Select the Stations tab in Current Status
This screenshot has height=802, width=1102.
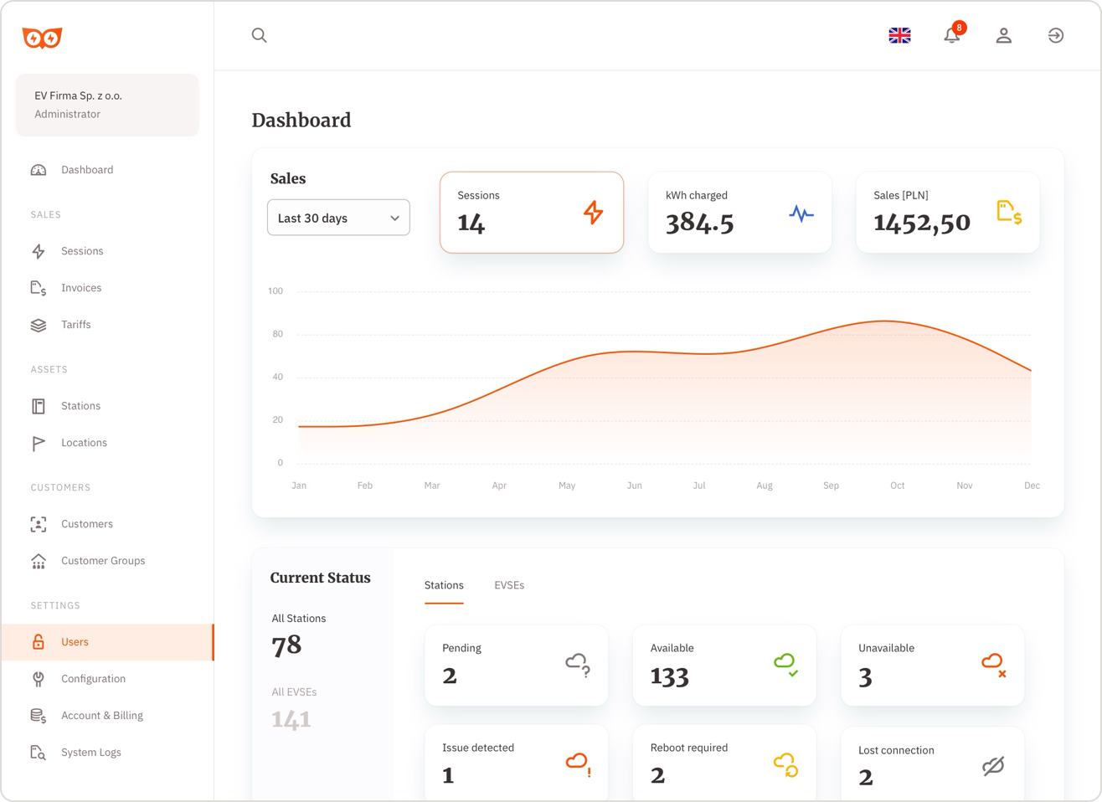444,585
